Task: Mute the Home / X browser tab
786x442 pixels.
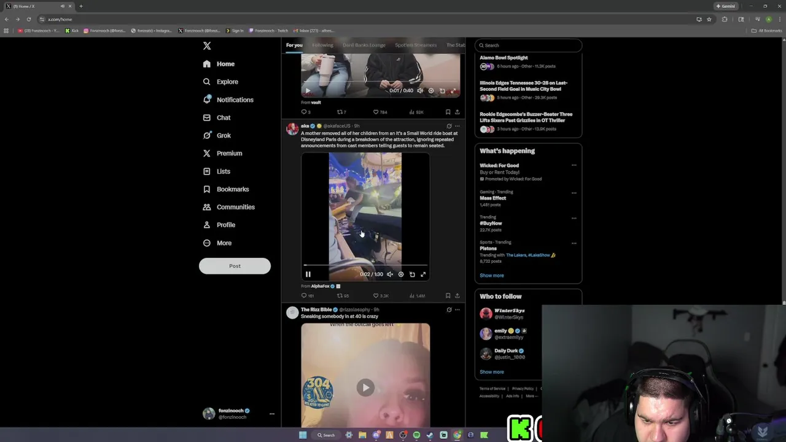Action: coord(63,6)
